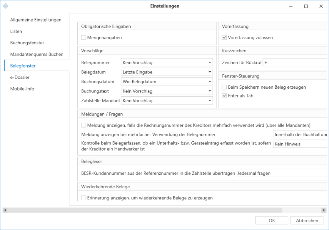Open the Zahlstelle Mandant dropdown
Screen dimensions: 329x230
click(x=167, y=101)
